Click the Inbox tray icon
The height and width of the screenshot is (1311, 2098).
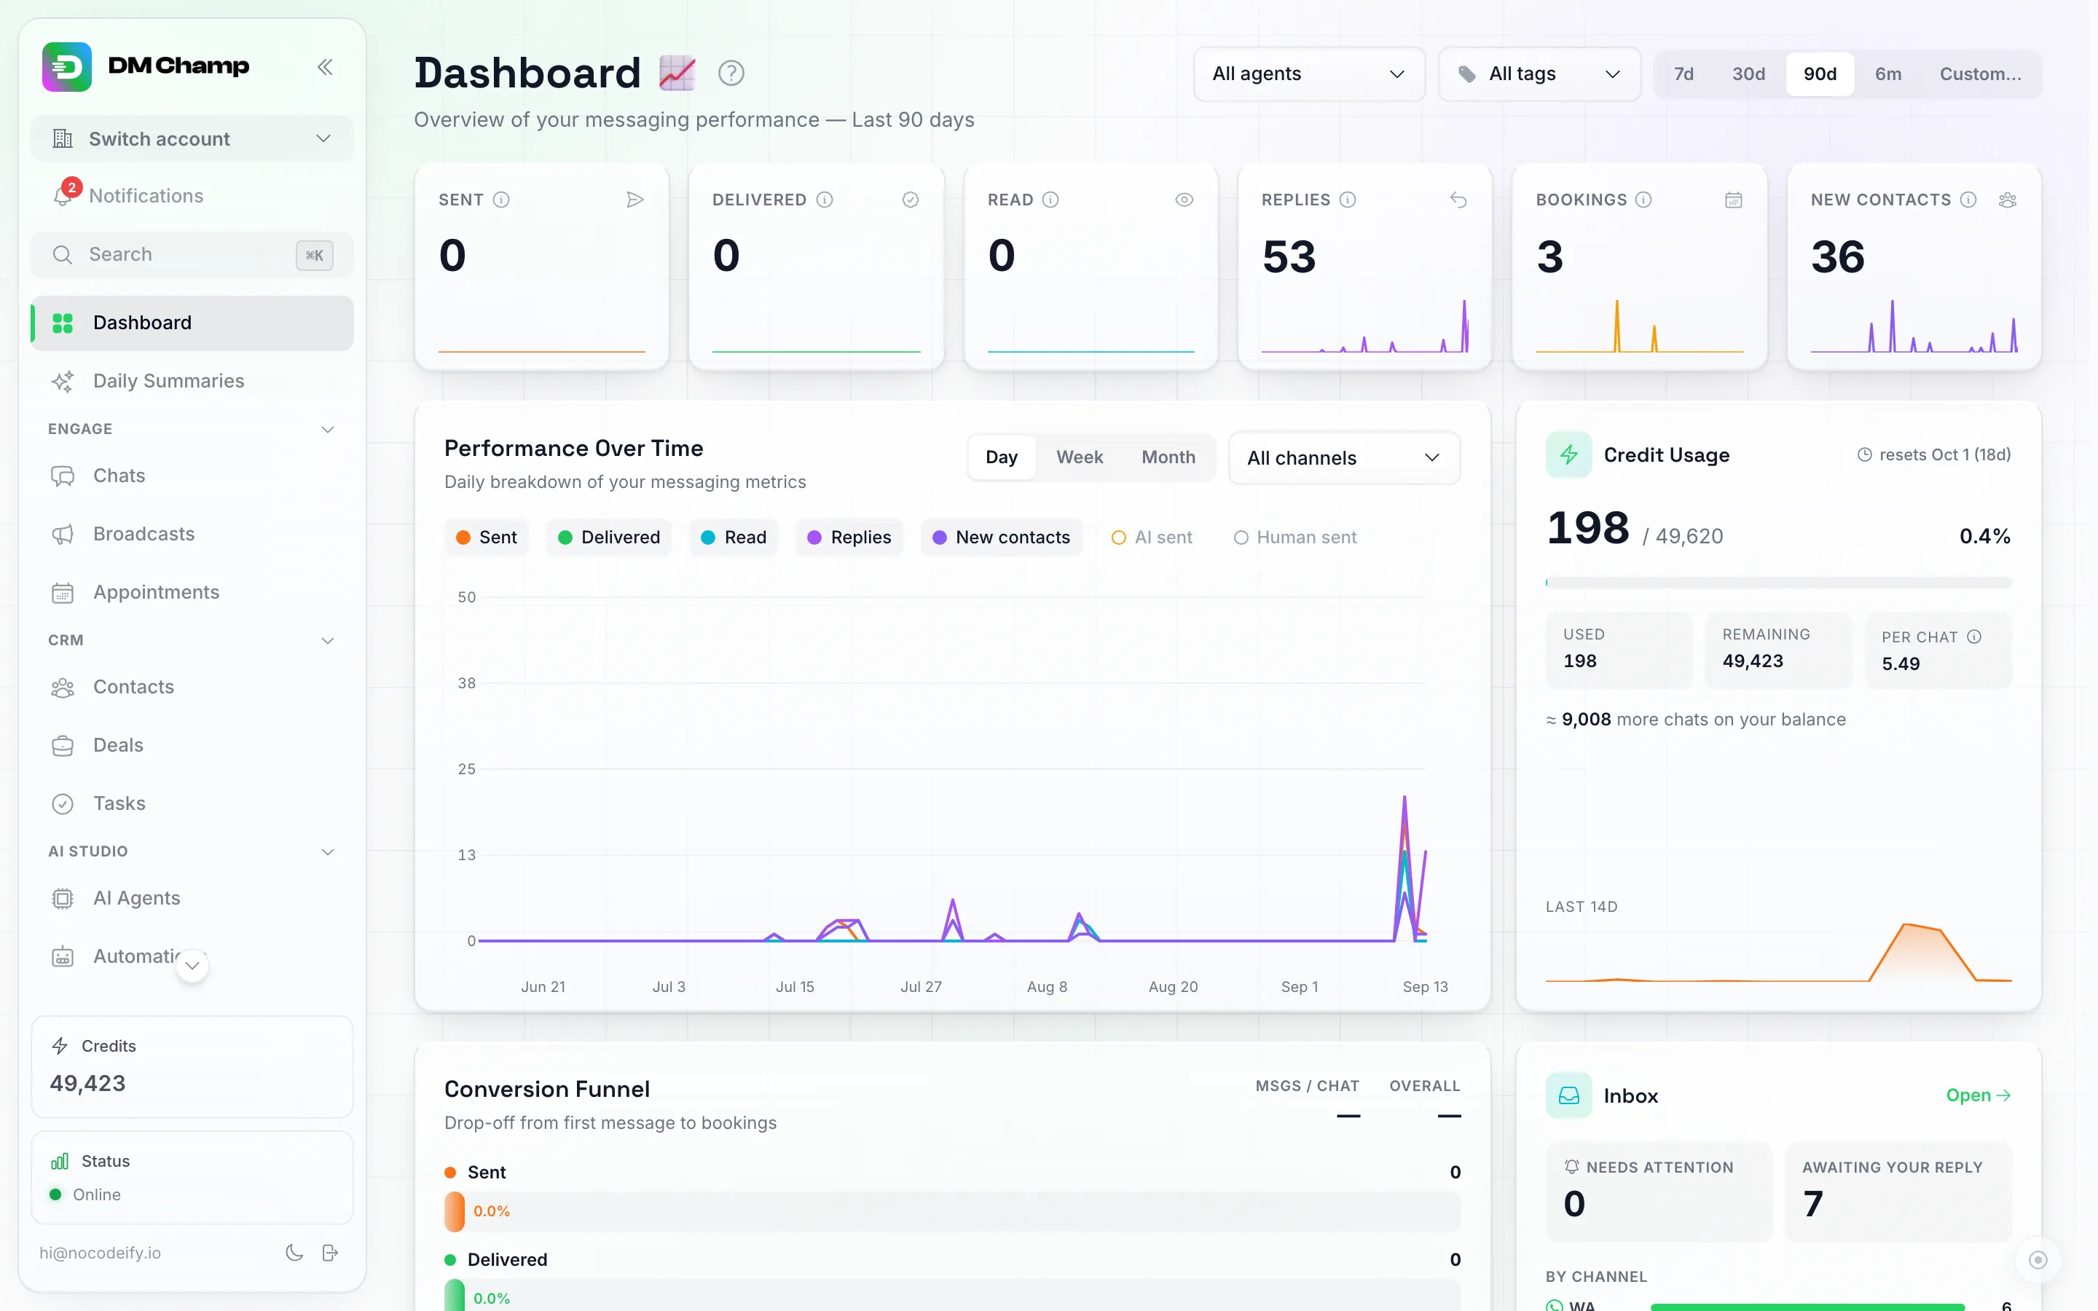pos(1568,1095)
